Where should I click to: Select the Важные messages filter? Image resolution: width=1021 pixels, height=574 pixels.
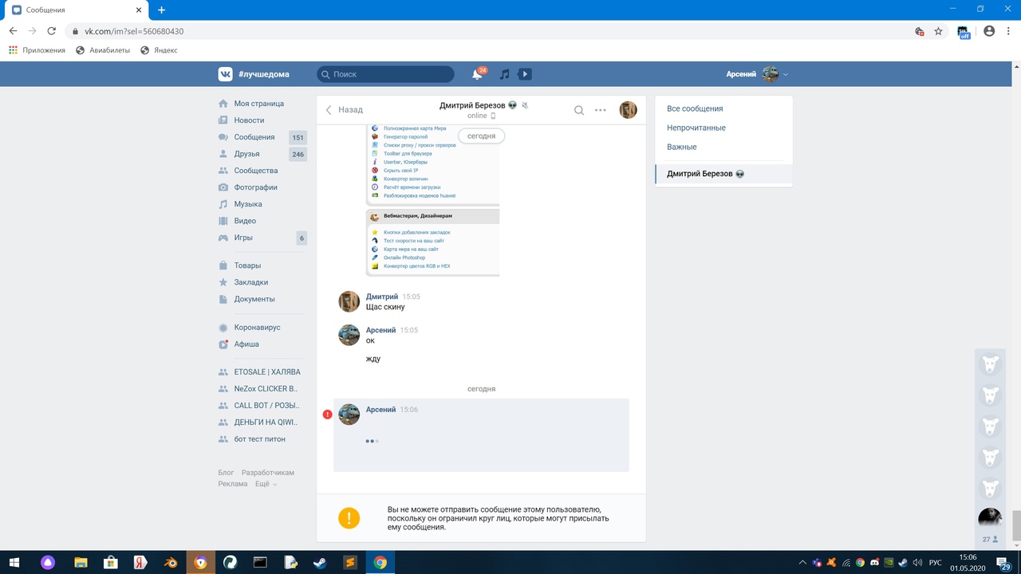(681, 147)
